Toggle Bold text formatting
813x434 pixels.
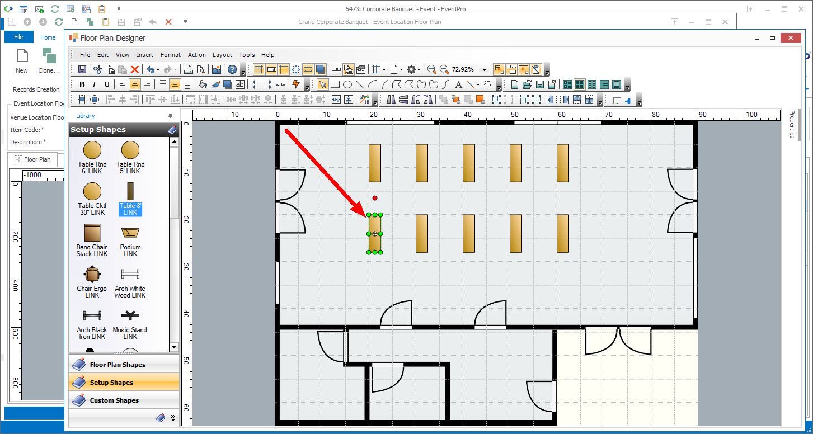pos(82,84)
